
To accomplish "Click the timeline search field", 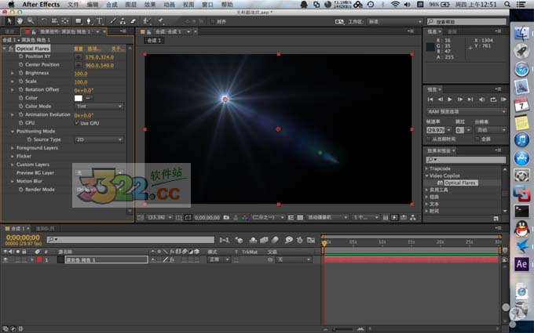I will click(130, 240).
